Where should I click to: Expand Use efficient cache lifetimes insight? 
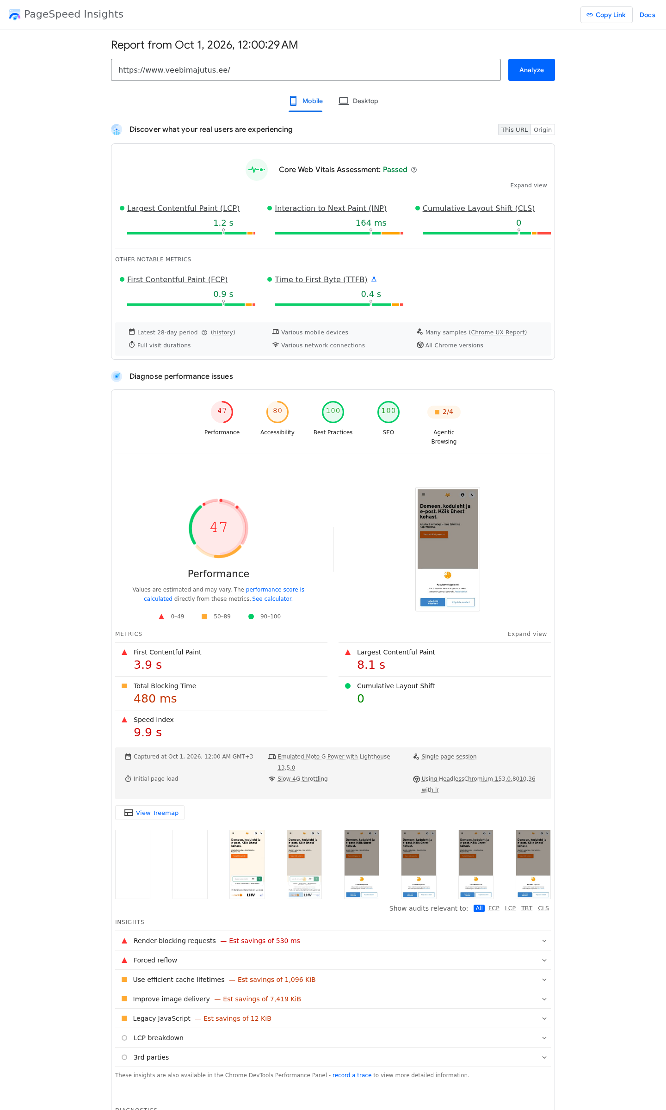click(333, 980)
